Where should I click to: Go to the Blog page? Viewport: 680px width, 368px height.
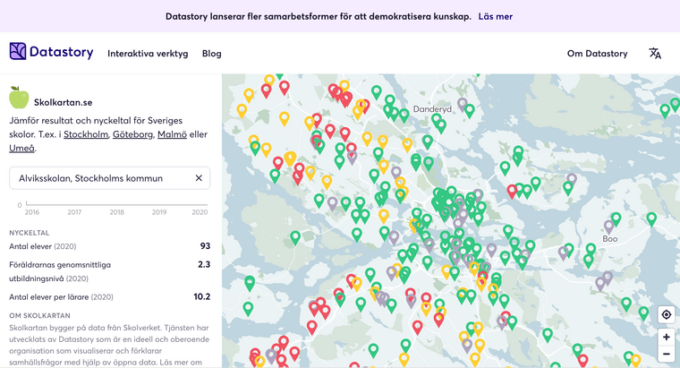pyautogui.click(x=211, y=54)
